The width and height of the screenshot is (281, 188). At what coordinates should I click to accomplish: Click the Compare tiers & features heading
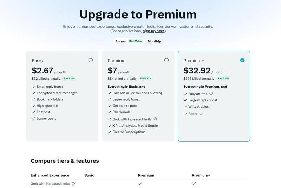(x=65, y=161)
